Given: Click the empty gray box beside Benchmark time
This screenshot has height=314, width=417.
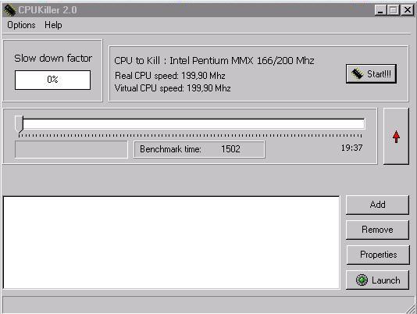Looking at the screenshot, I should click(71, 149).
